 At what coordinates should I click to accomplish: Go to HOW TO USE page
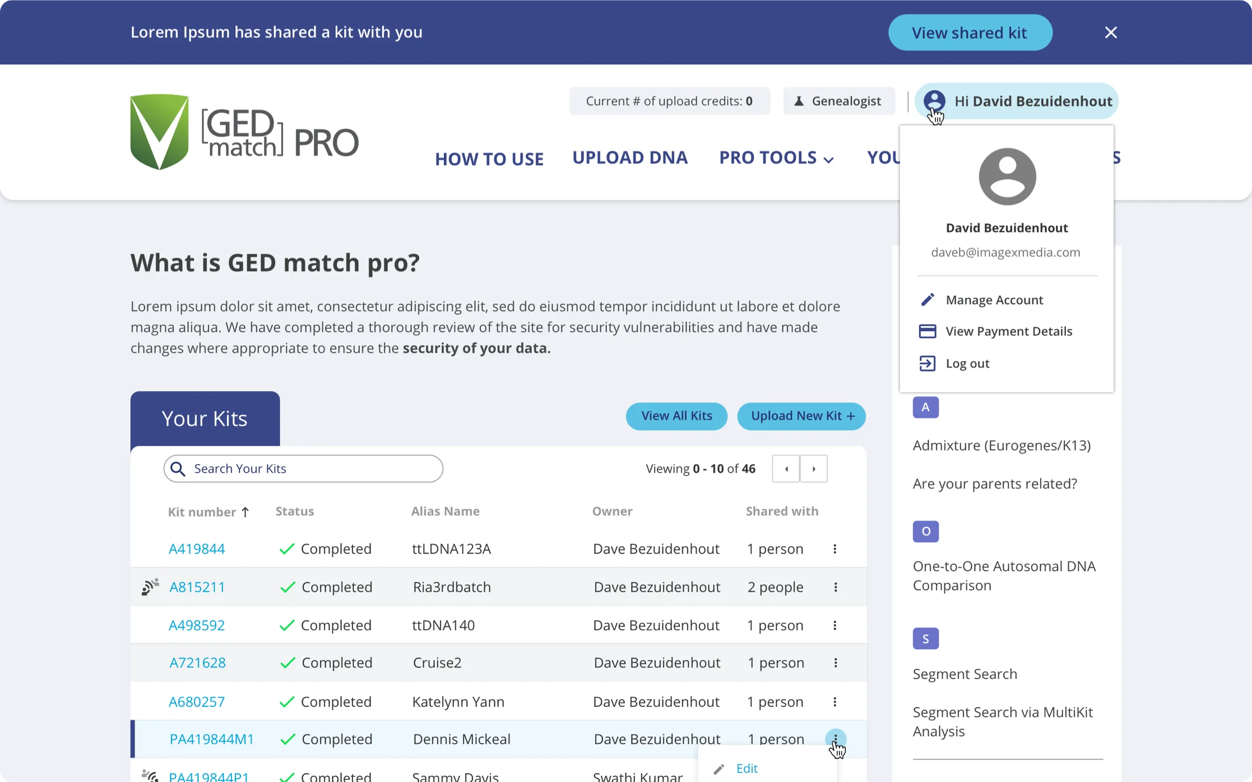point(489,159)
